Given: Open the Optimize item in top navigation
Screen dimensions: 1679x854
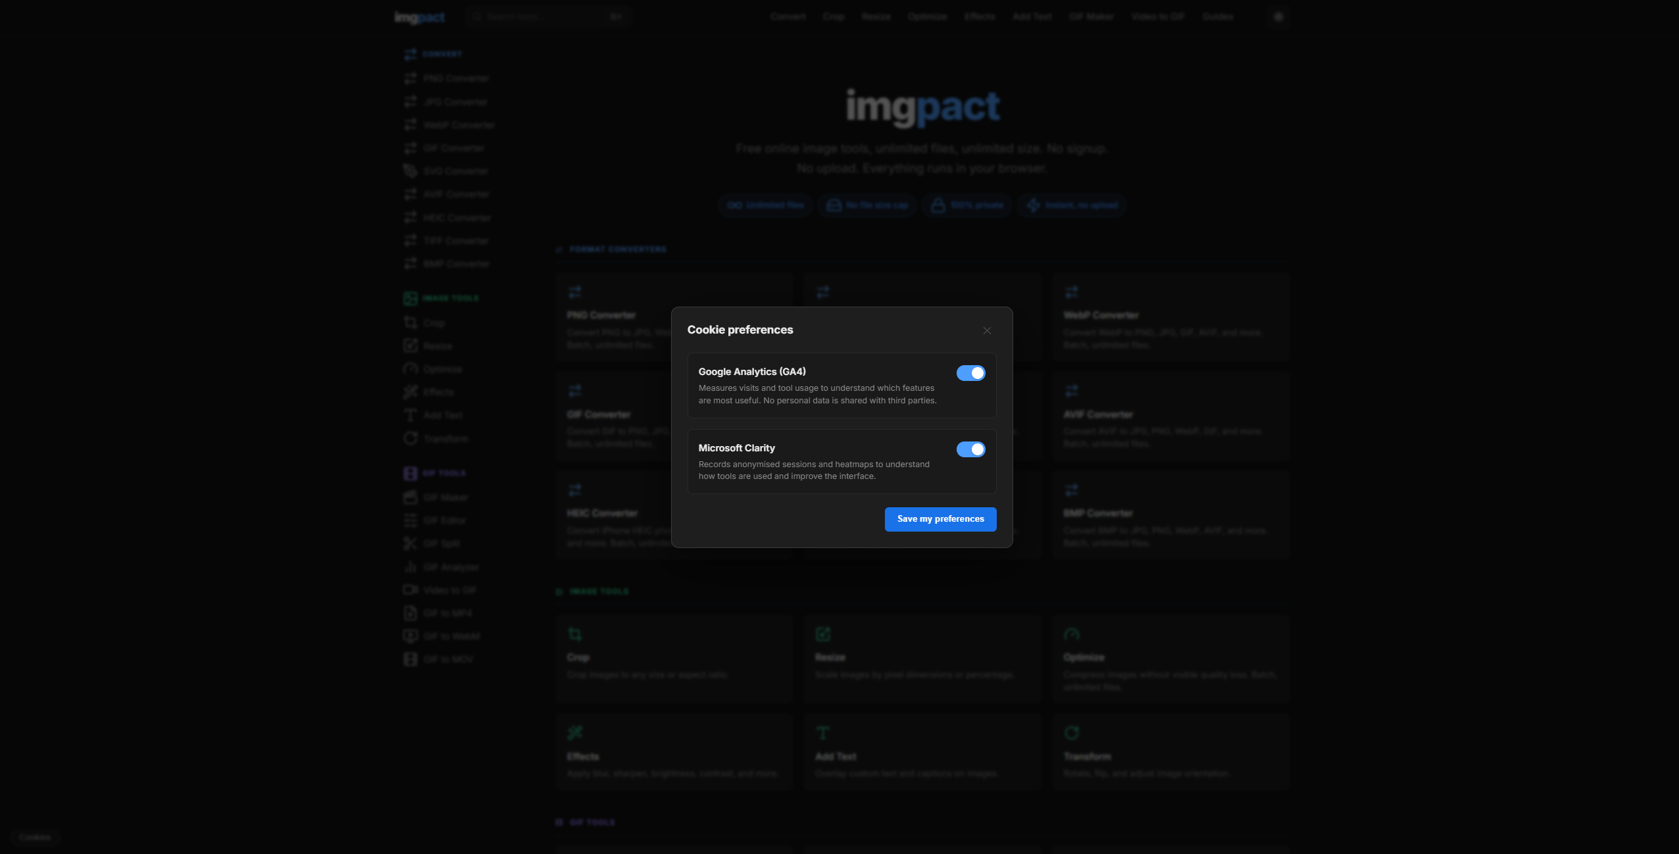Looking at the screenshot, I should point(927,16).
